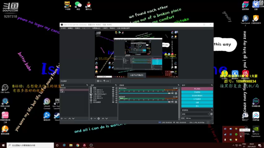The height and width of the screenshot is (148, 264).
Task: Click the 停止推流 stop streaming button
Action: tap(197, 89)
